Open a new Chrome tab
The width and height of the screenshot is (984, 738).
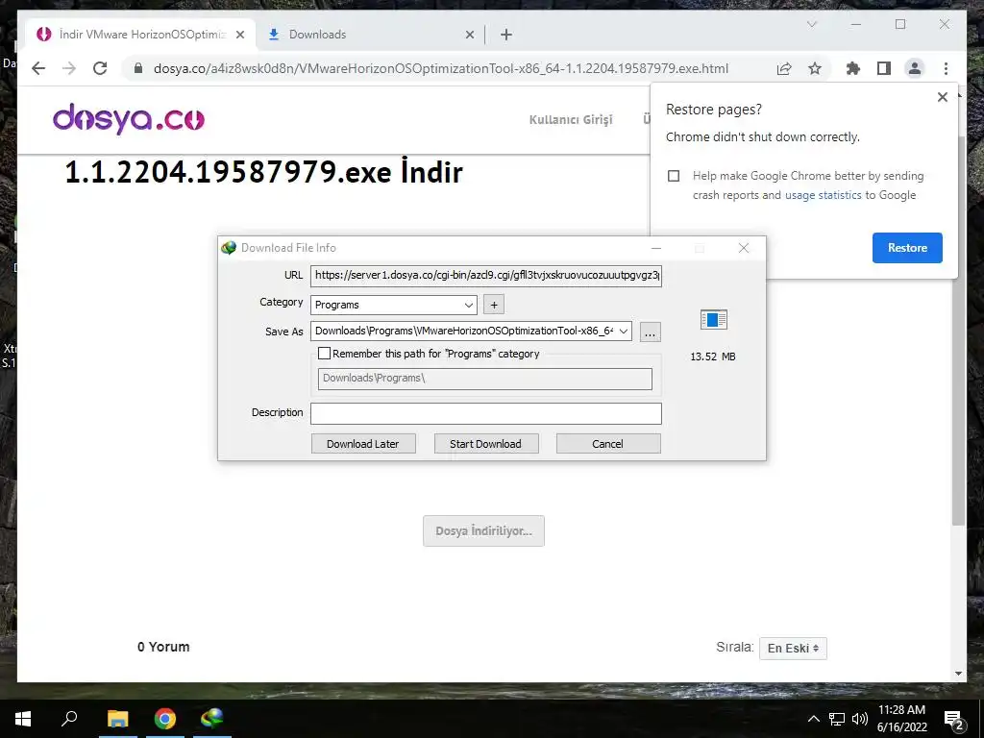click(506, 35)
